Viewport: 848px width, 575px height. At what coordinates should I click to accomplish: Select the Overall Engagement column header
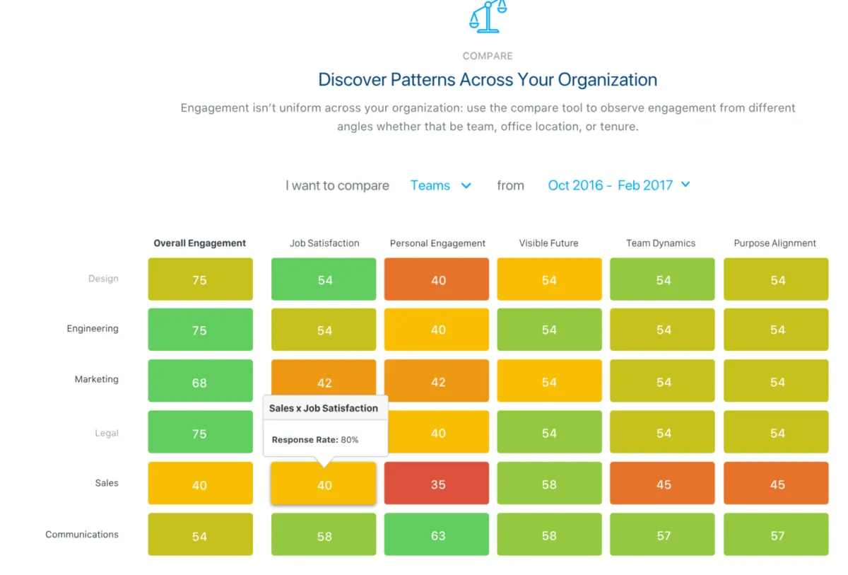click(200, 243)
